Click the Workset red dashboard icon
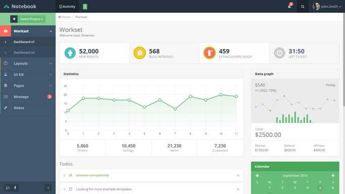 click(x=6, y=31)
